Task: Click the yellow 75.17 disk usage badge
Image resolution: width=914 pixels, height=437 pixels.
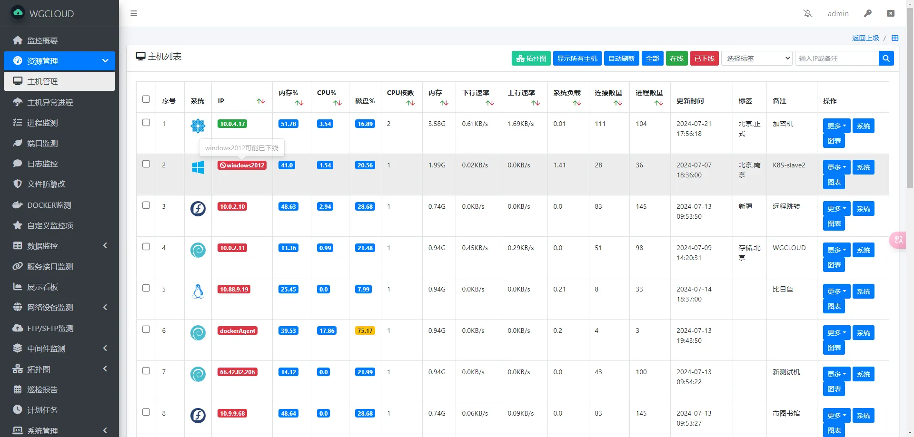Action: coord(365,331)
